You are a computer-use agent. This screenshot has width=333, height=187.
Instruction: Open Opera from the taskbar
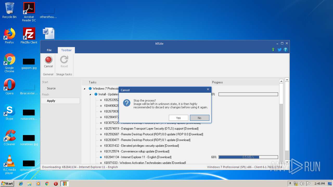[56, 184]
